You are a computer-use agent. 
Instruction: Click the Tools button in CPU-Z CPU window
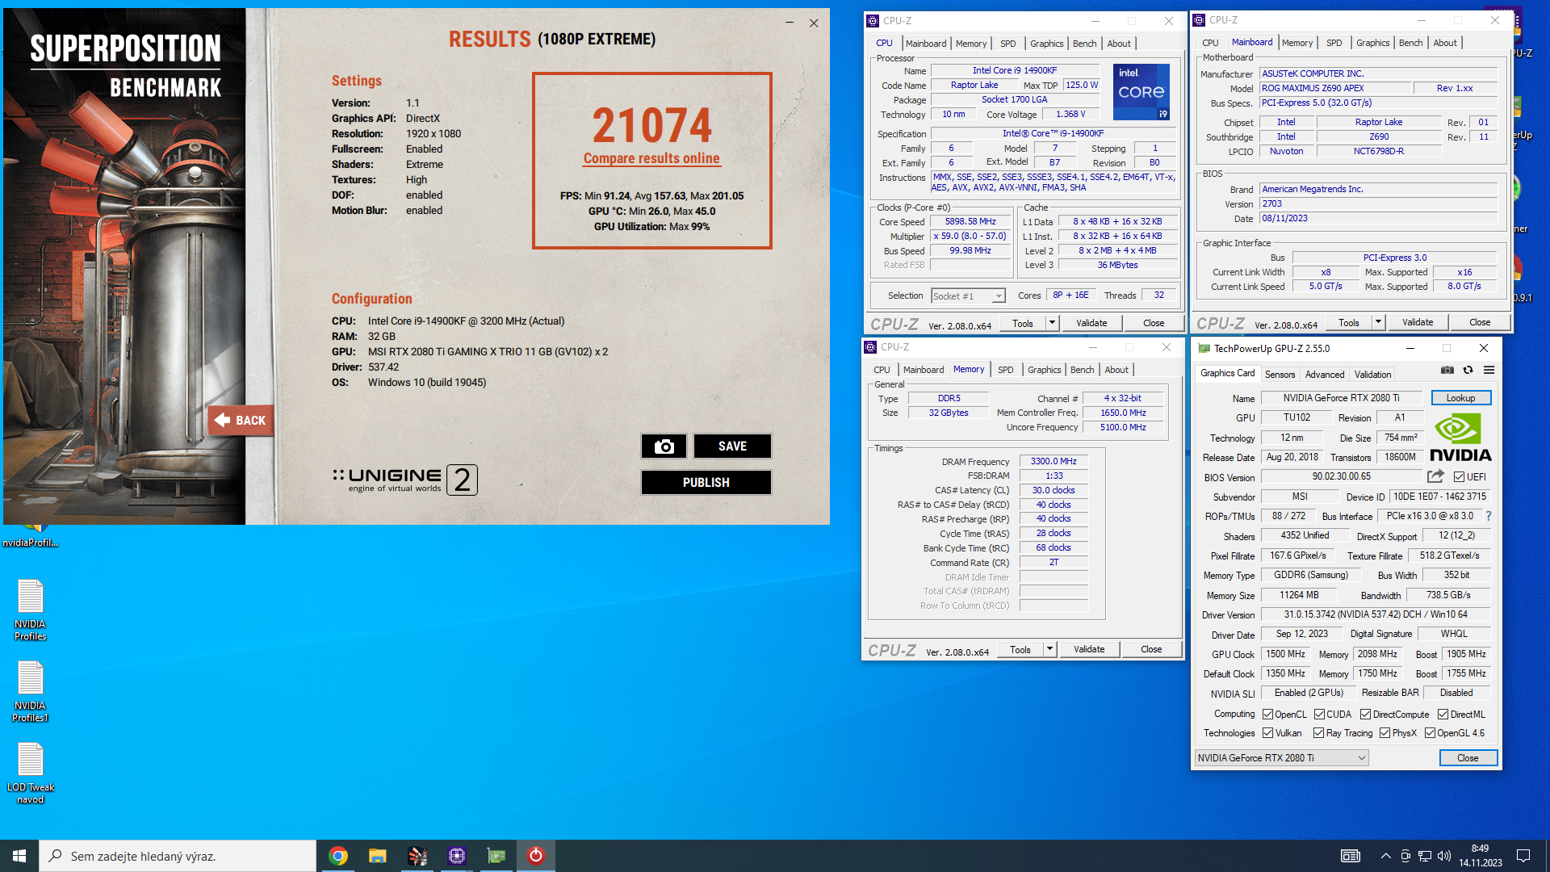click(x=1023, y=323)
